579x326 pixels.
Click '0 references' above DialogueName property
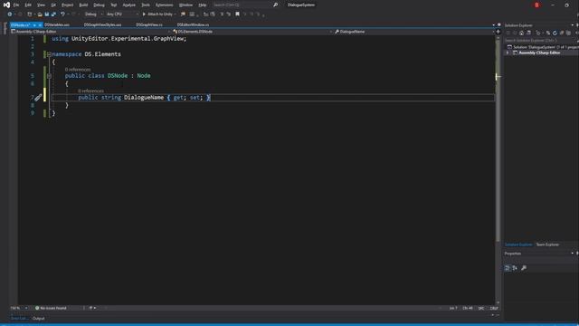pyautogui.click(x=90, y=91)
